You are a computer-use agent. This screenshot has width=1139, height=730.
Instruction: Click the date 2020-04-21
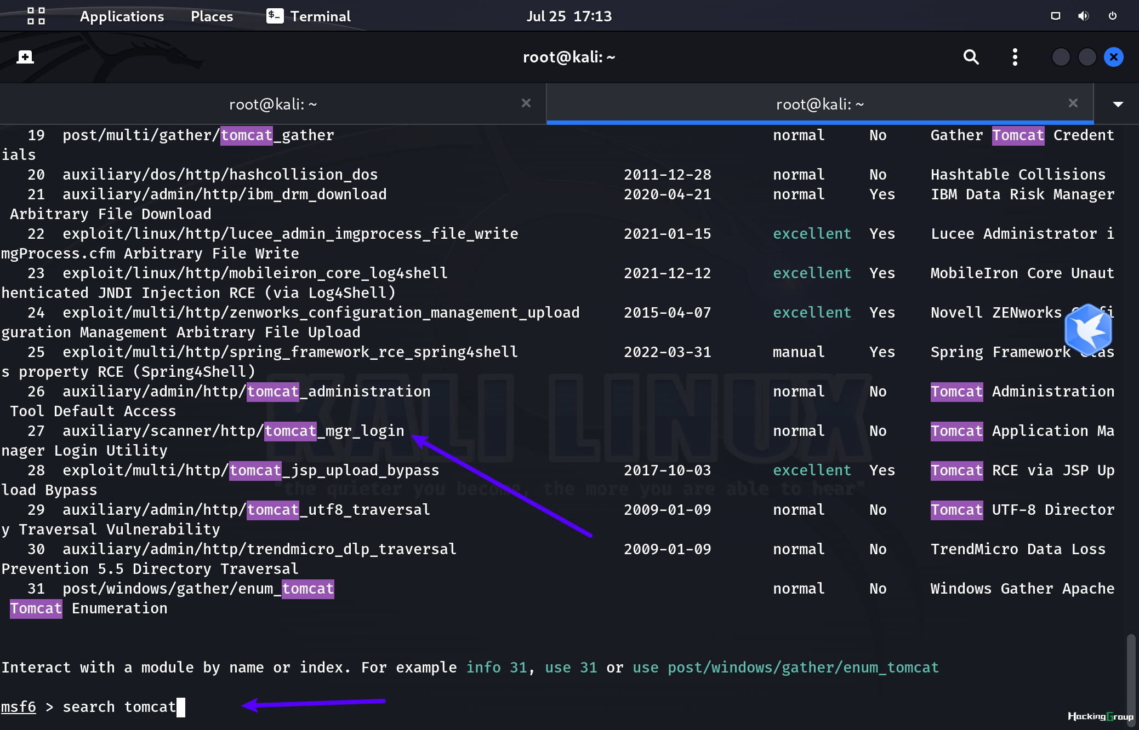[x=667, y=194]
